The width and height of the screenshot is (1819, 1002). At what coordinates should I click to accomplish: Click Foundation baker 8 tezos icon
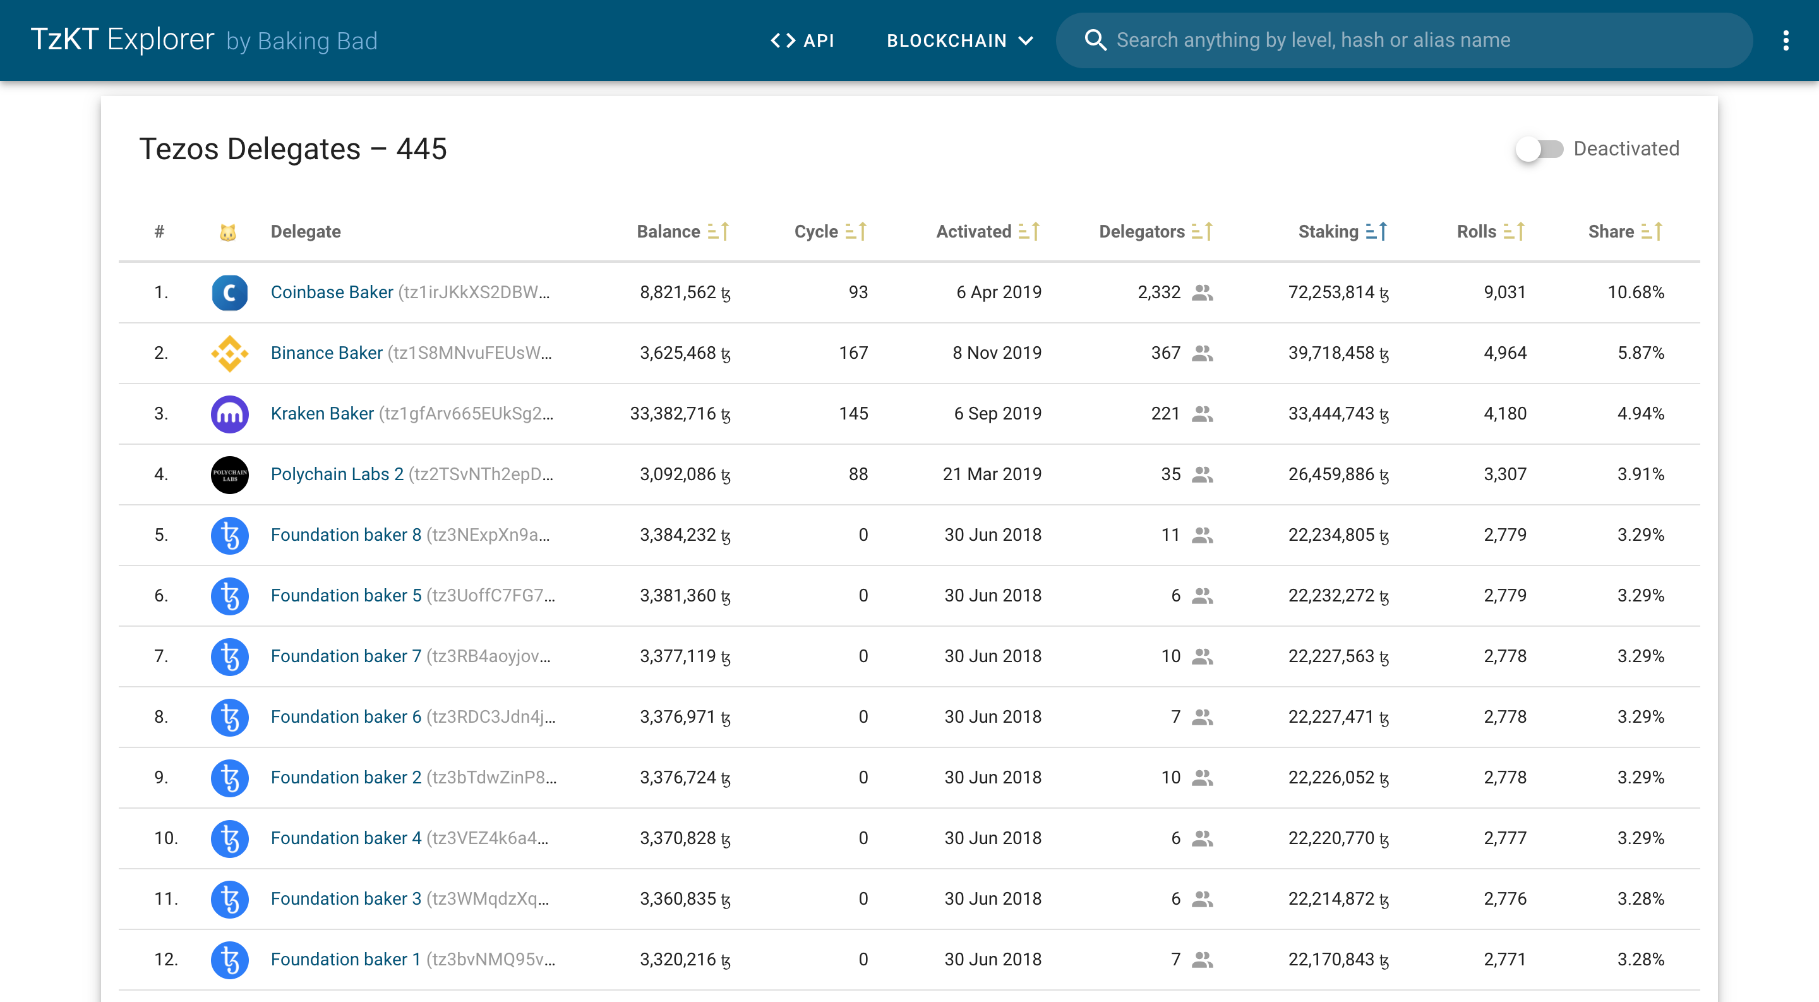click(229, 535)
